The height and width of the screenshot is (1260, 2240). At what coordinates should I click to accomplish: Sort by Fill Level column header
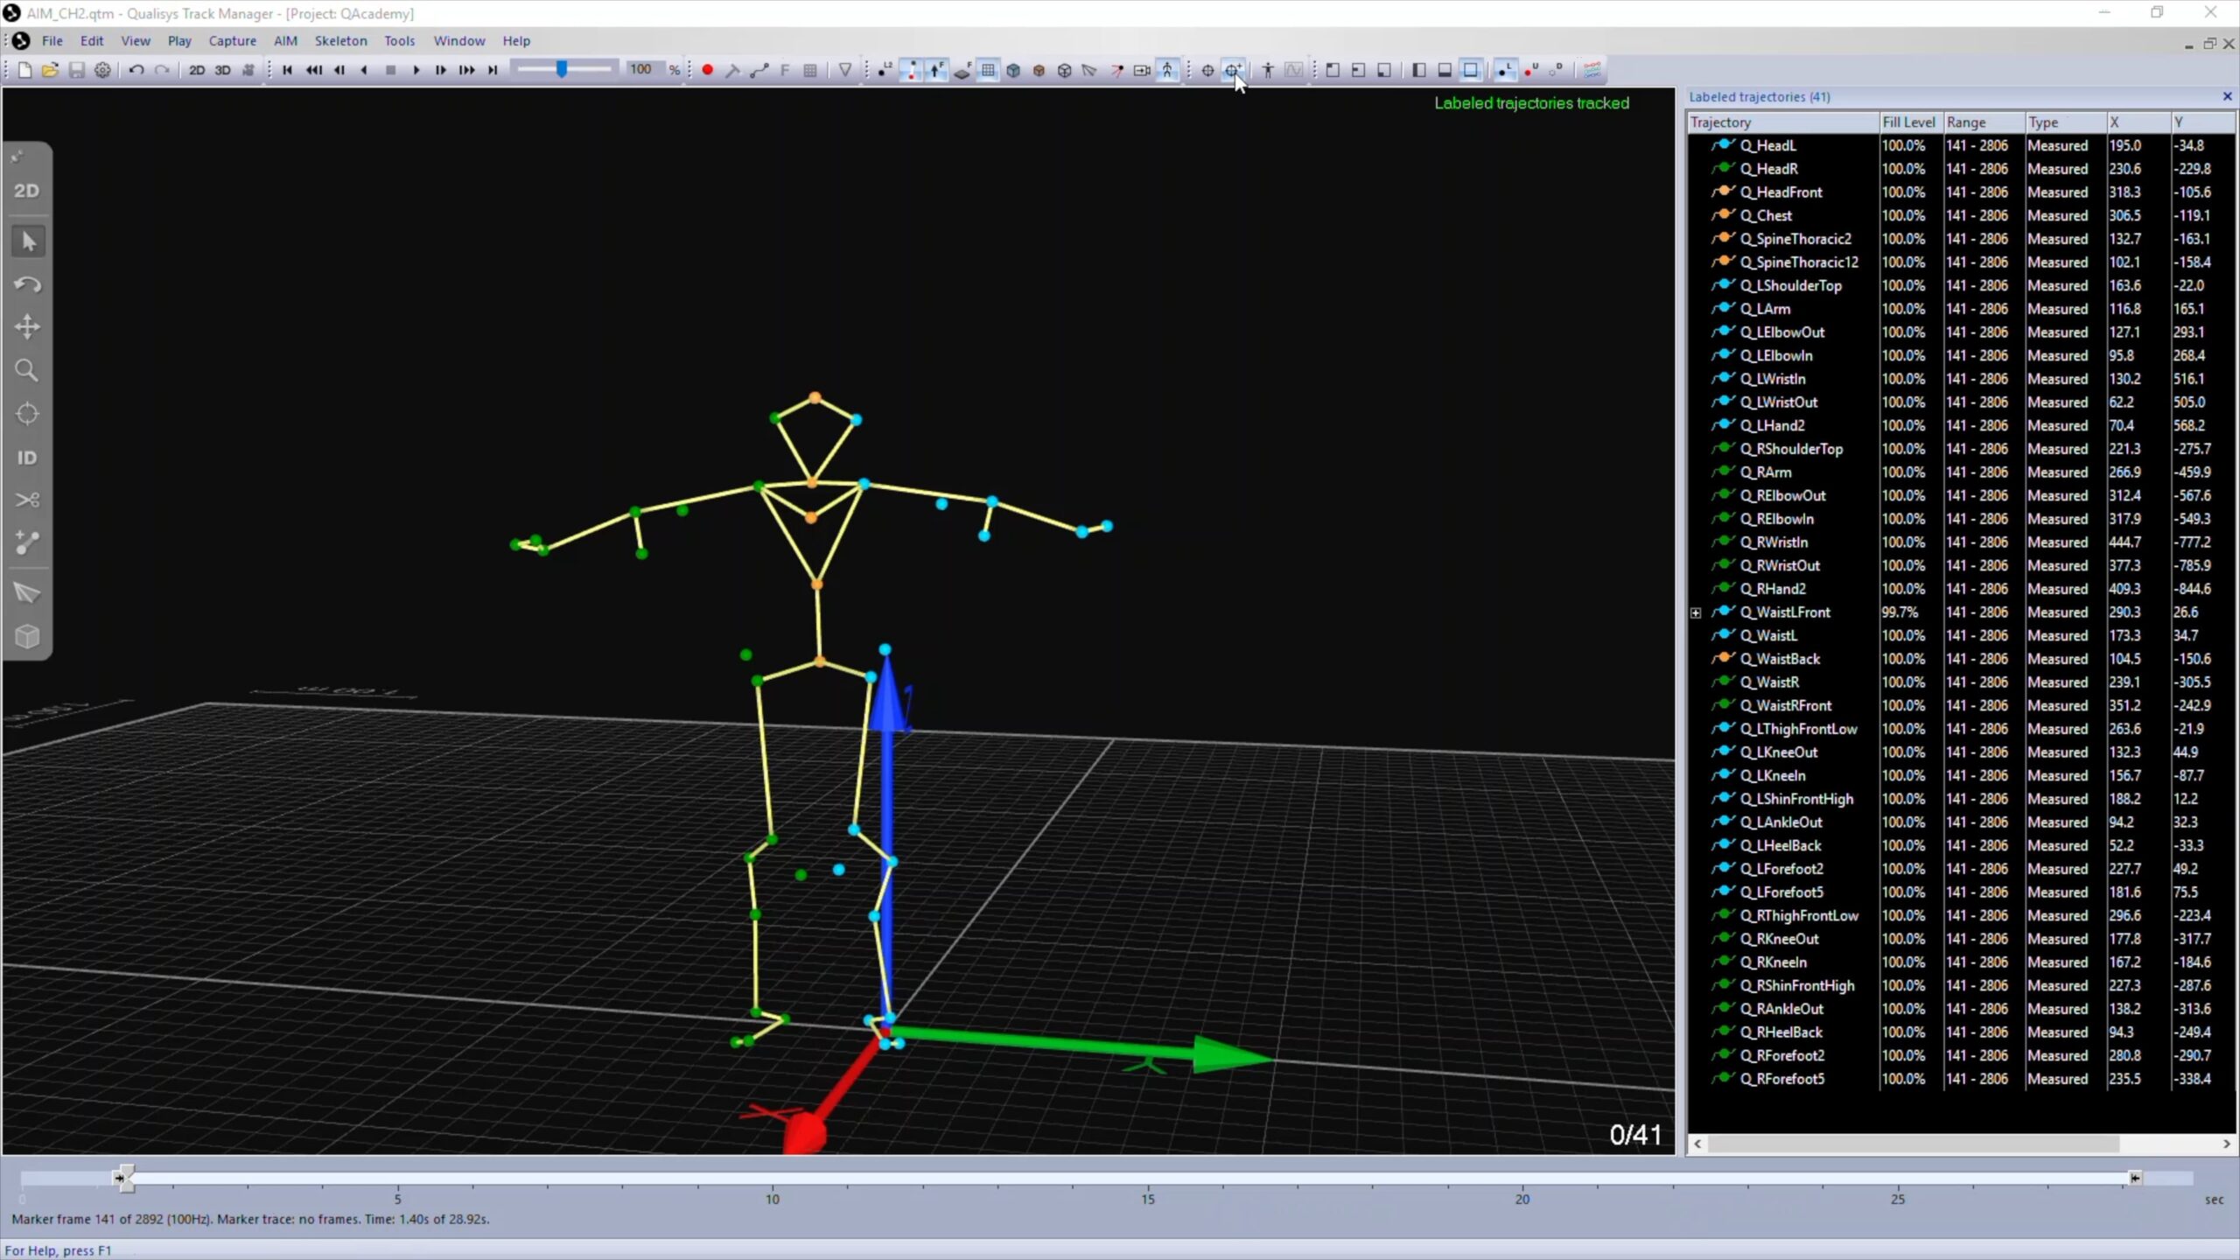[1910, 122]
